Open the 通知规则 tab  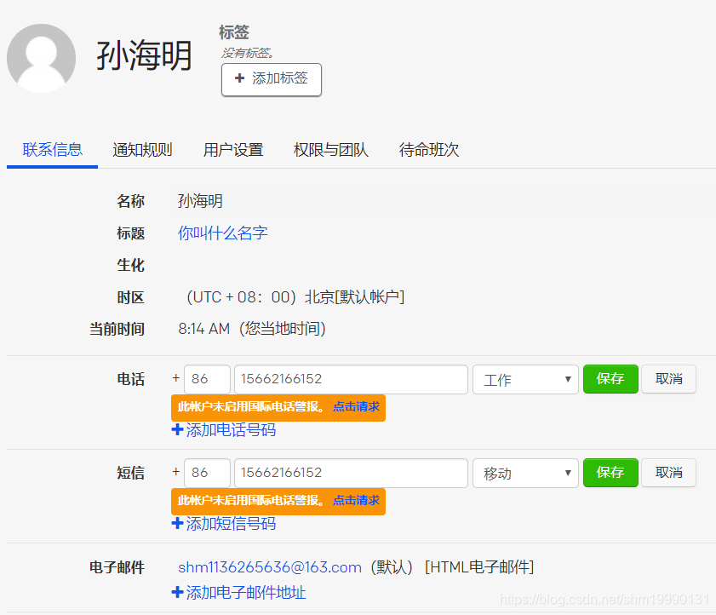(x=142, y=150)
